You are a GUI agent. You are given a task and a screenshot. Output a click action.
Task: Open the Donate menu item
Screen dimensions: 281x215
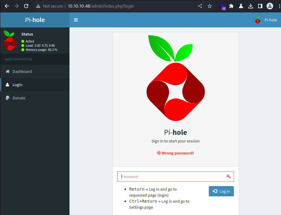click(35, 98)
